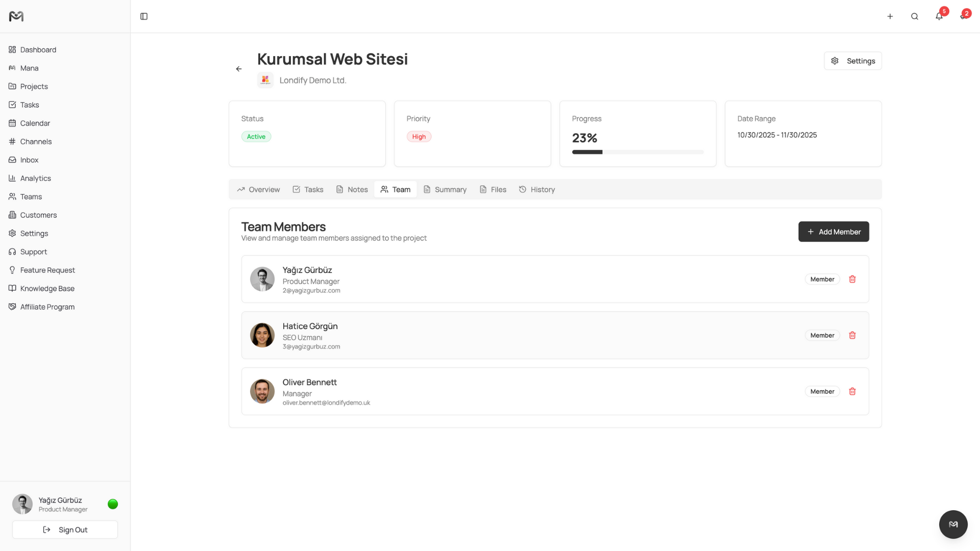980x551 pixels.
Task: Delete Yağız Gürbüz with trash icon
Action: tap(852, 279)
